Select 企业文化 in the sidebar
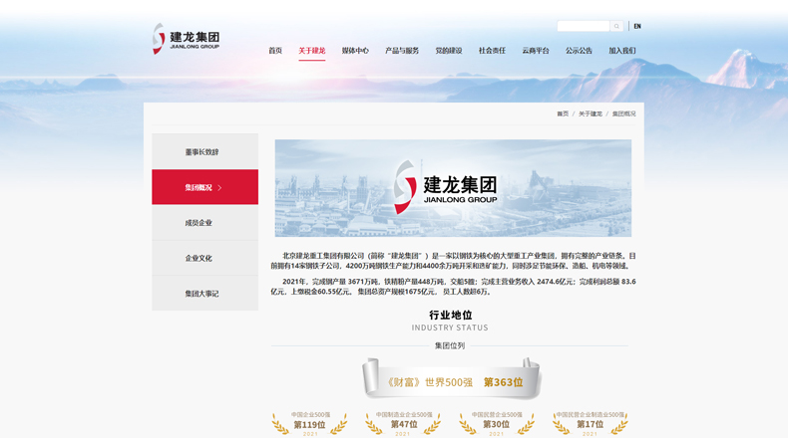This screenshot has height=438, width=788. pos(205,258)
